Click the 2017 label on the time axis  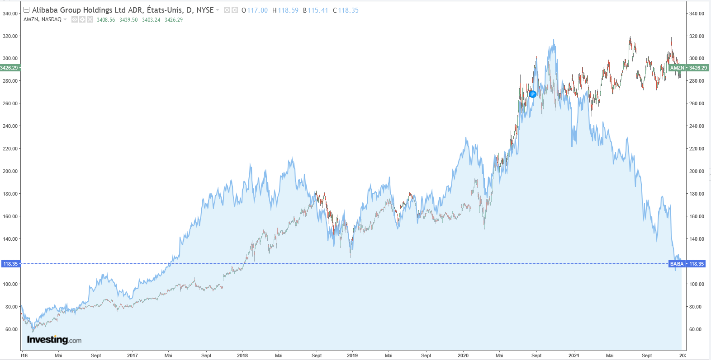click(133, 355)
